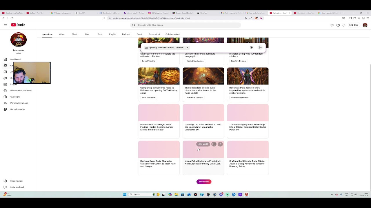This screenshot has height=208, width=371.
Task: Click the 'Loot Statistics' tag
Action: (149, 98)
